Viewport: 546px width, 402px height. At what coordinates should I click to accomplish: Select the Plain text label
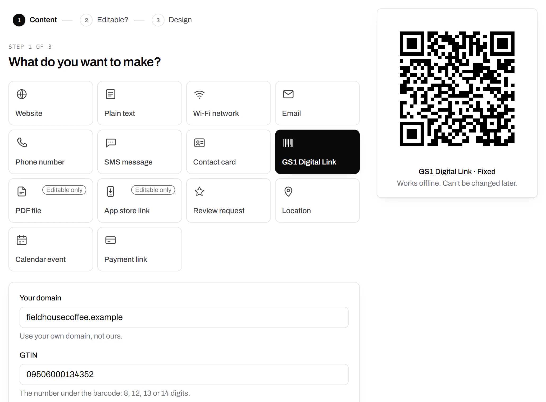pos(120,113)
